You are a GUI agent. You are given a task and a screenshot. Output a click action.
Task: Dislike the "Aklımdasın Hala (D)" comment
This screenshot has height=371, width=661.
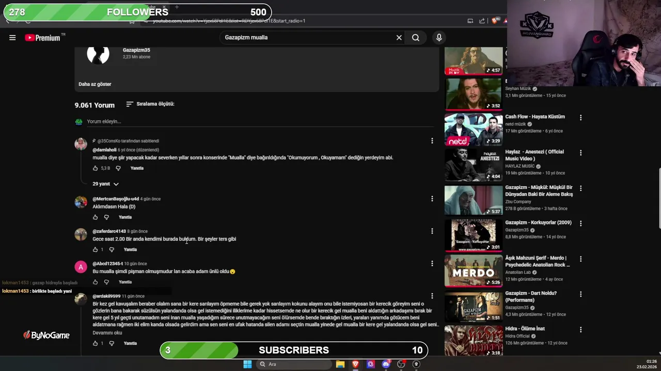pos(106,217)
